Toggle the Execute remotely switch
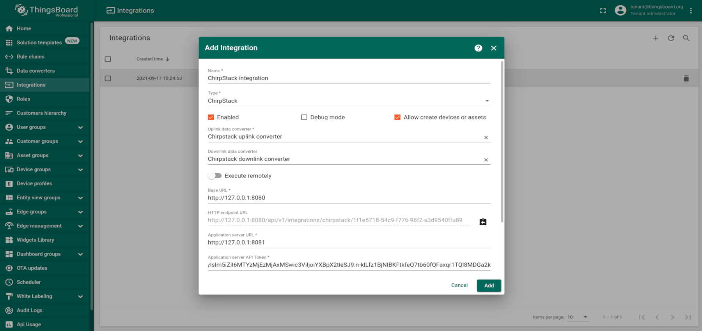This screenshot has width=702, height=331. (x=214, y=176)
